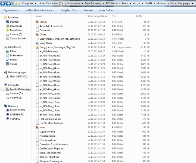Expand breadcrumb arrow after Computer

tap(35, 4)
